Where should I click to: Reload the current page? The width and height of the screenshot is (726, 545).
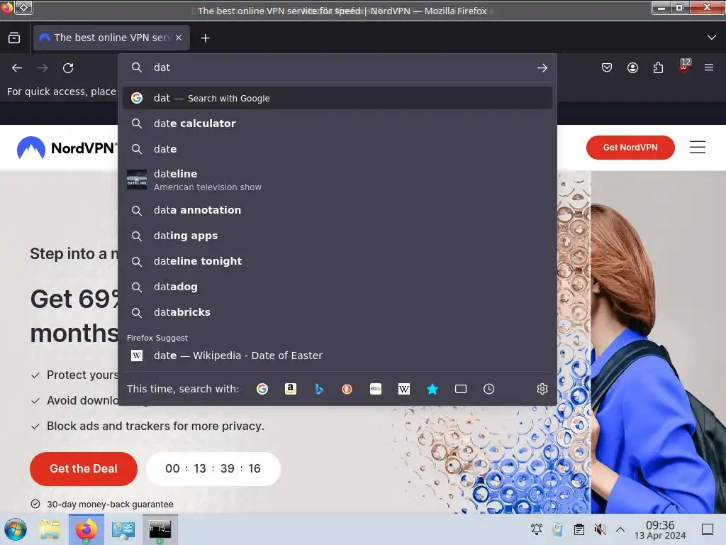click(68, 68)
